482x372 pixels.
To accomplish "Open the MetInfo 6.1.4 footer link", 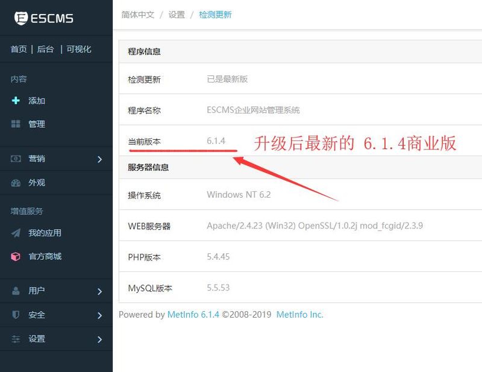I will point(193,315).
